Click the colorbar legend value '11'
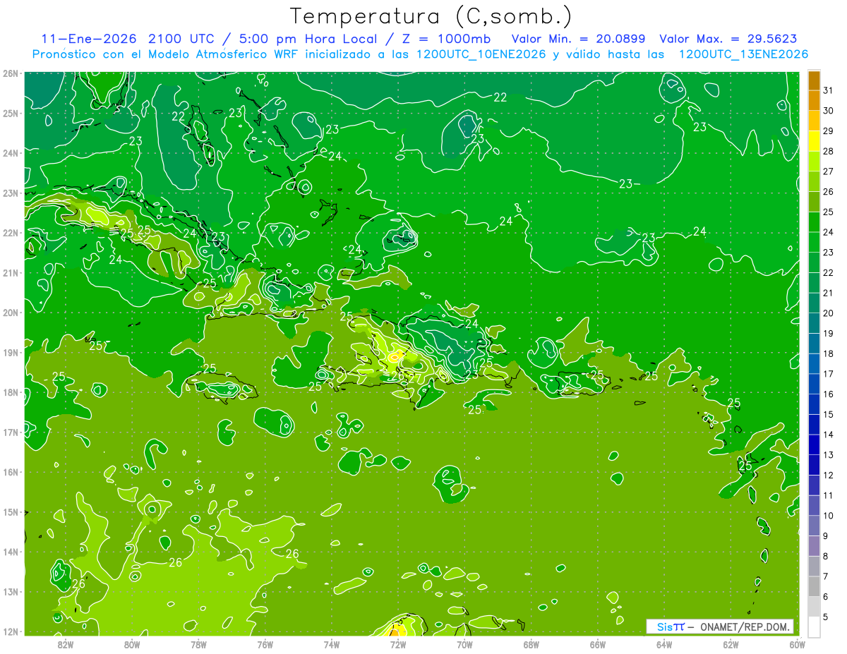The height and width of the screenshot is (654, 847). pos(829,495)
